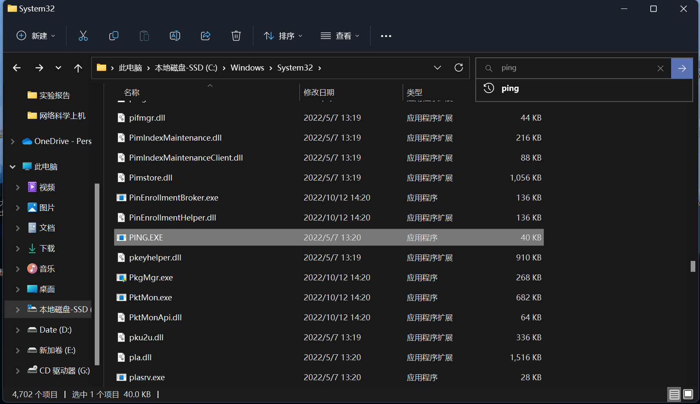This screenshot has height=404, width=700.
Task: Click the file list vertical scrollbar thumb
Action: 693,266
